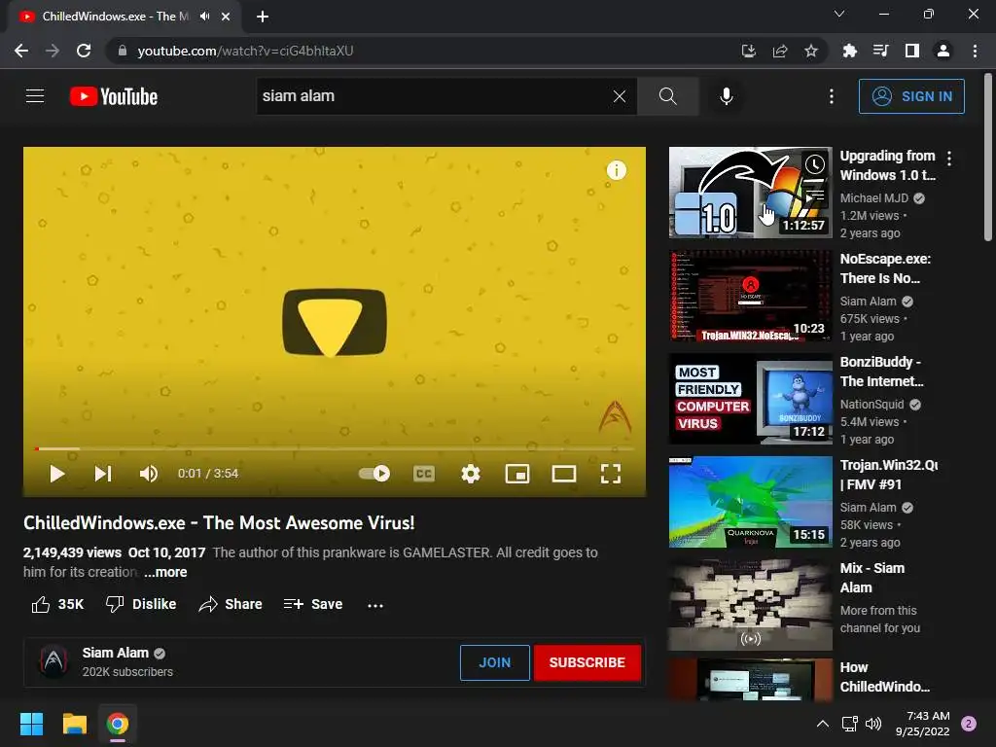Subscribe to Siam Alam
Image resolution: width=996 pixels, height=747 pixels.
pos(587,662)
